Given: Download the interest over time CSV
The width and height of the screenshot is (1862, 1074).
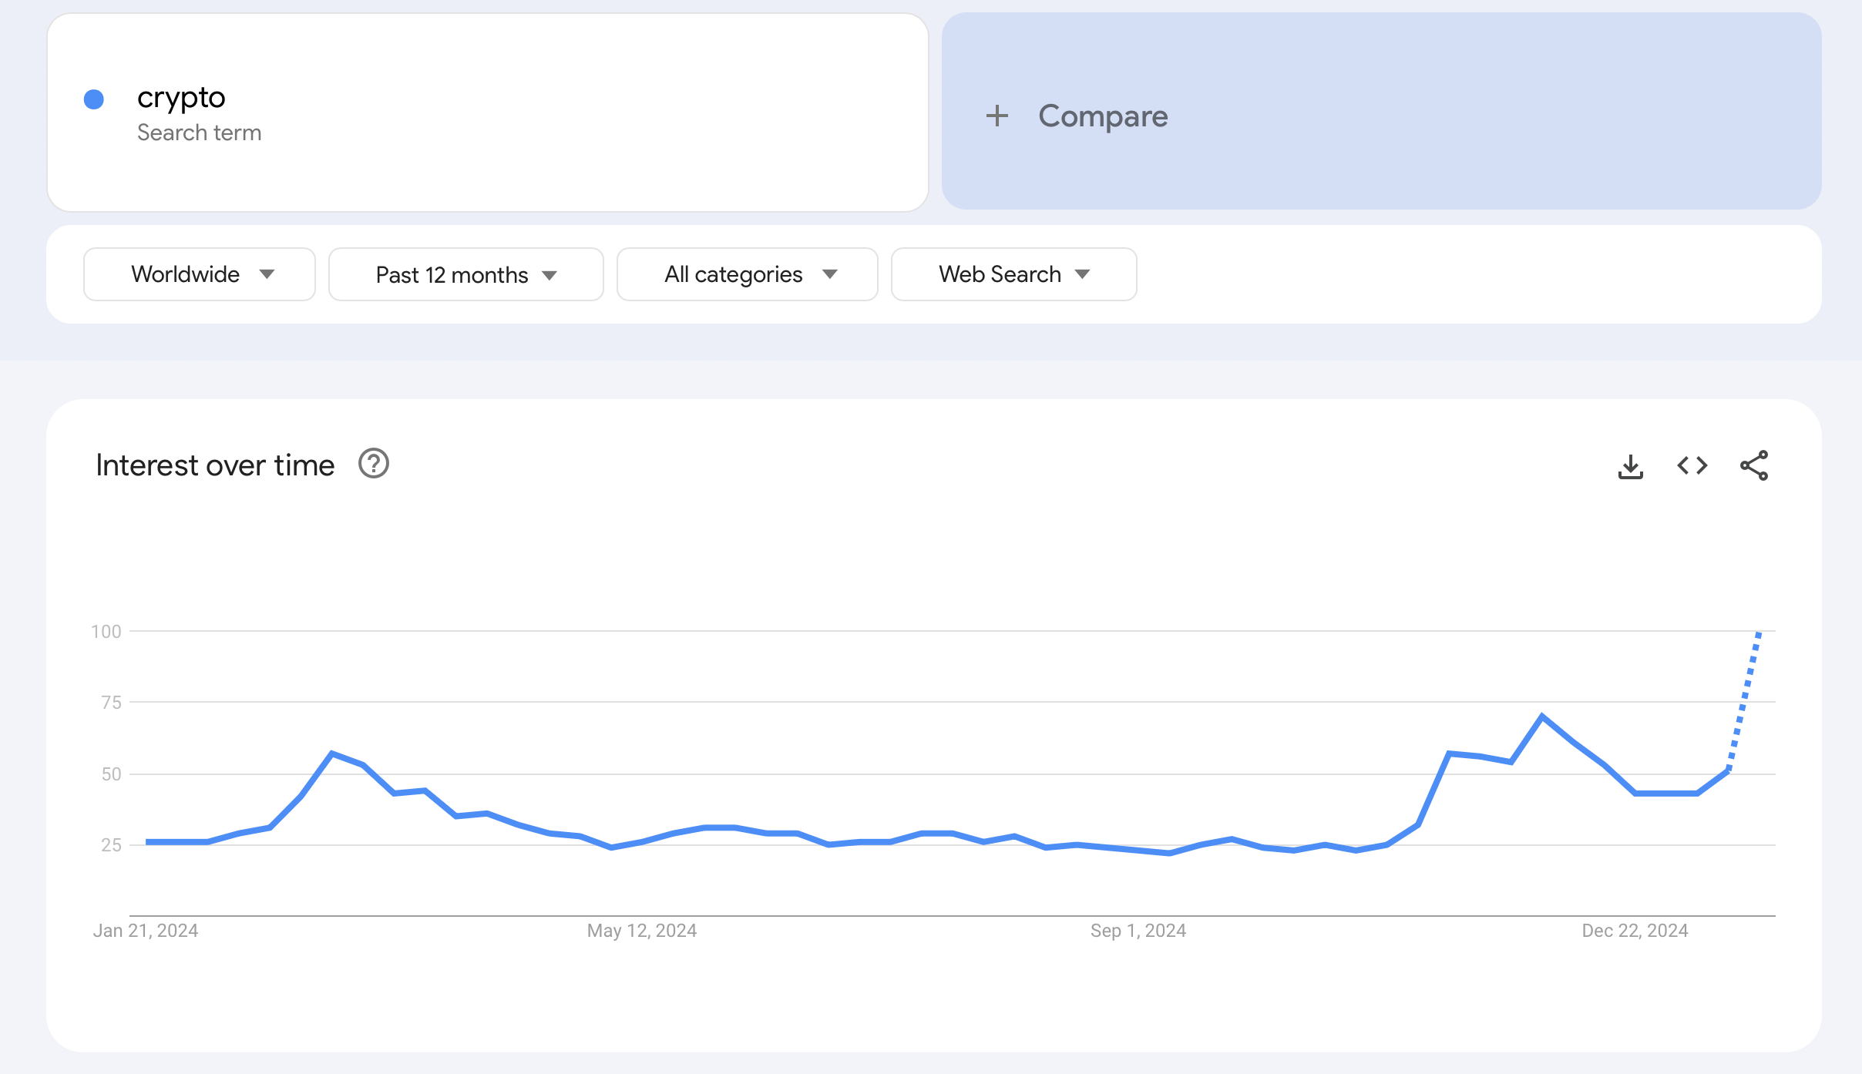Looking at the screenshot, I should click(x=1630, y=466).
